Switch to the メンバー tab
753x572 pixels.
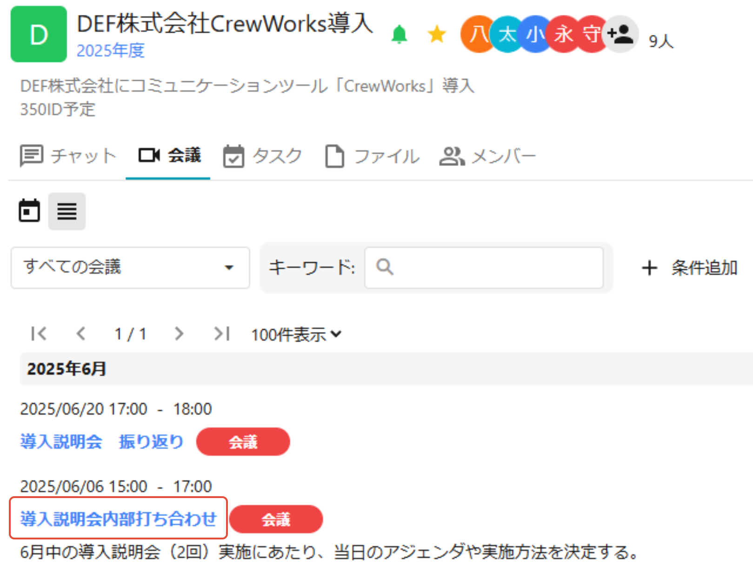click(487, 156)
